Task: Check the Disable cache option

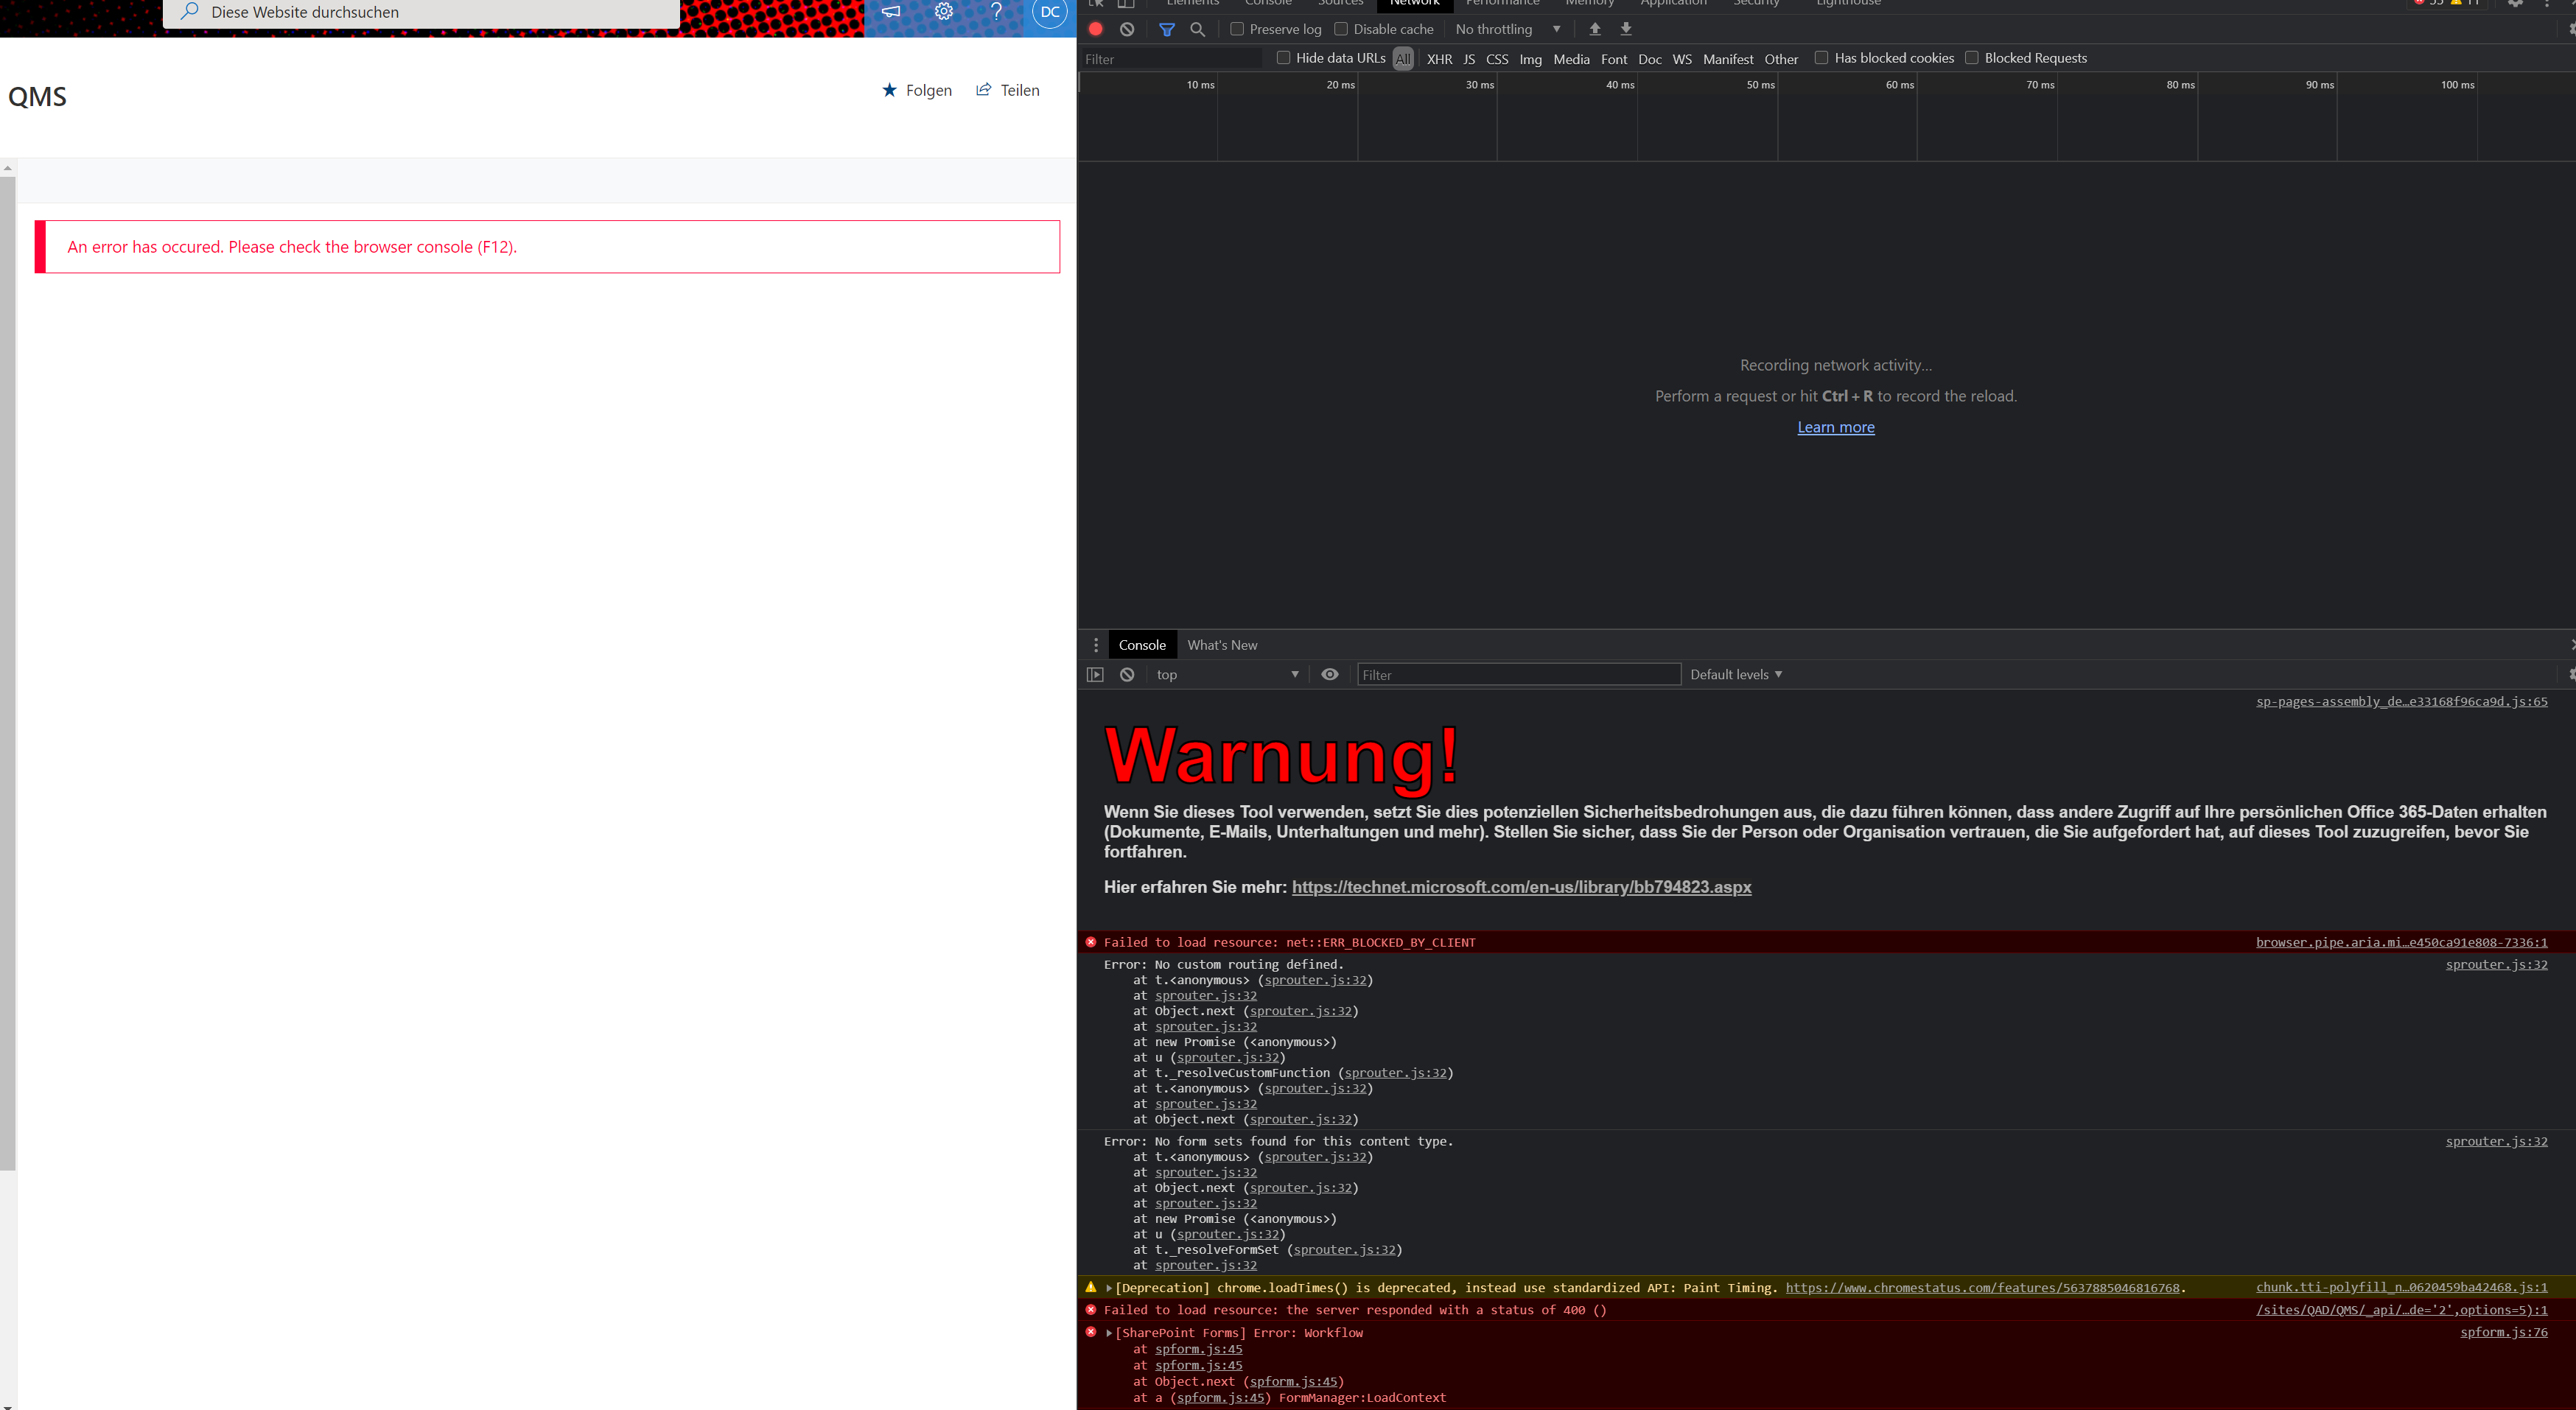Action: 1341,29
